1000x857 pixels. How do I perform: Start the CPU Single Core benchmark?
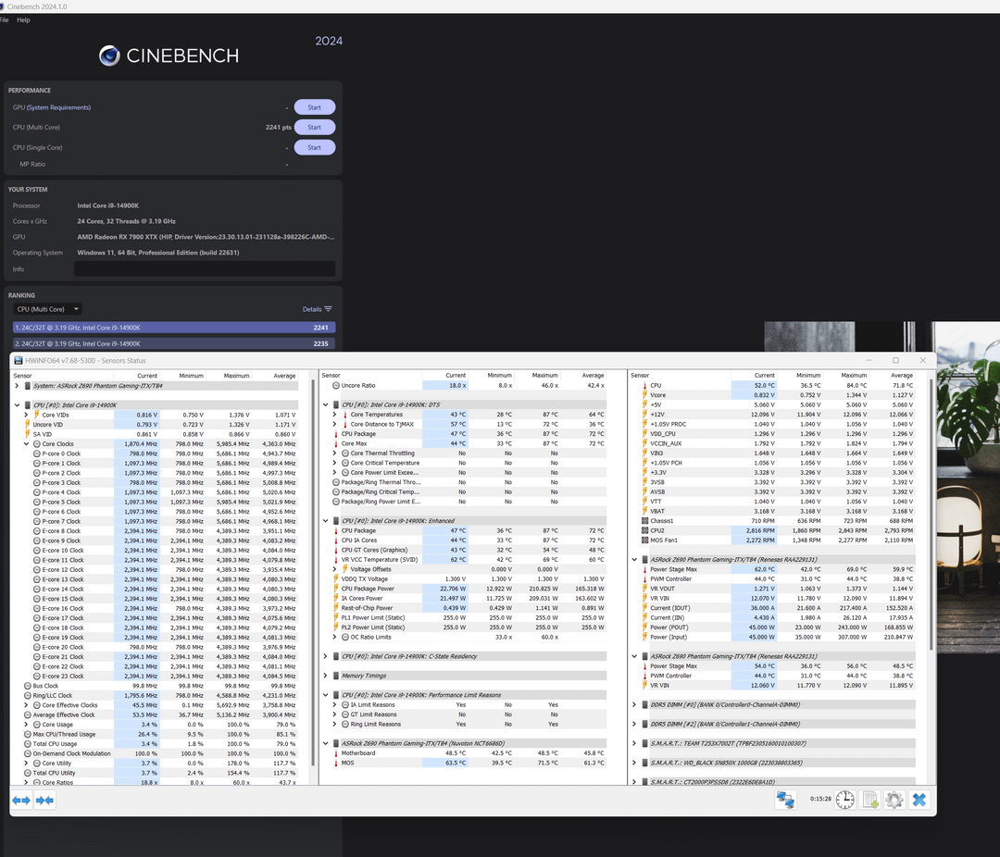pos(315,147)
